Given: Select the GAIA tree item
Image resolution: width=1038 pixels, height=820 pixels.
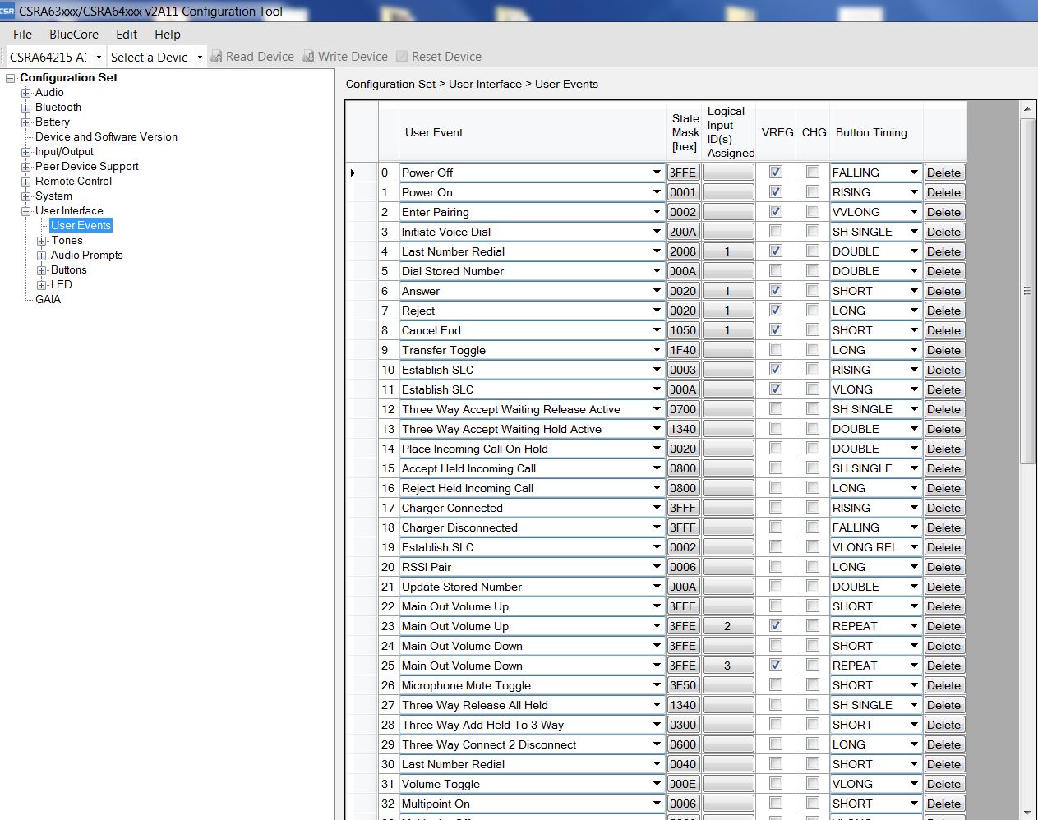Looking at the screenshot, I should click(48, 300).
